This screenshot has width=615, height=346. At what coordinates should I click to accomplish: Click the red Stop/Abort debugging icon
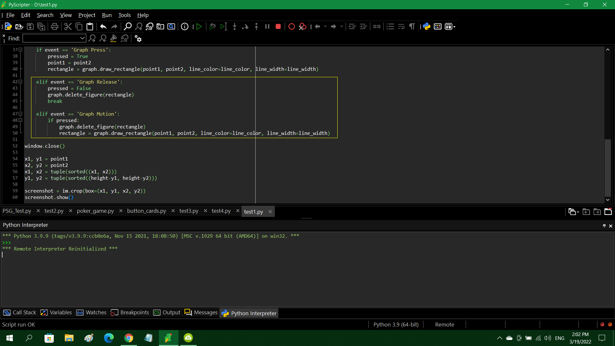(x=278, y=27)
